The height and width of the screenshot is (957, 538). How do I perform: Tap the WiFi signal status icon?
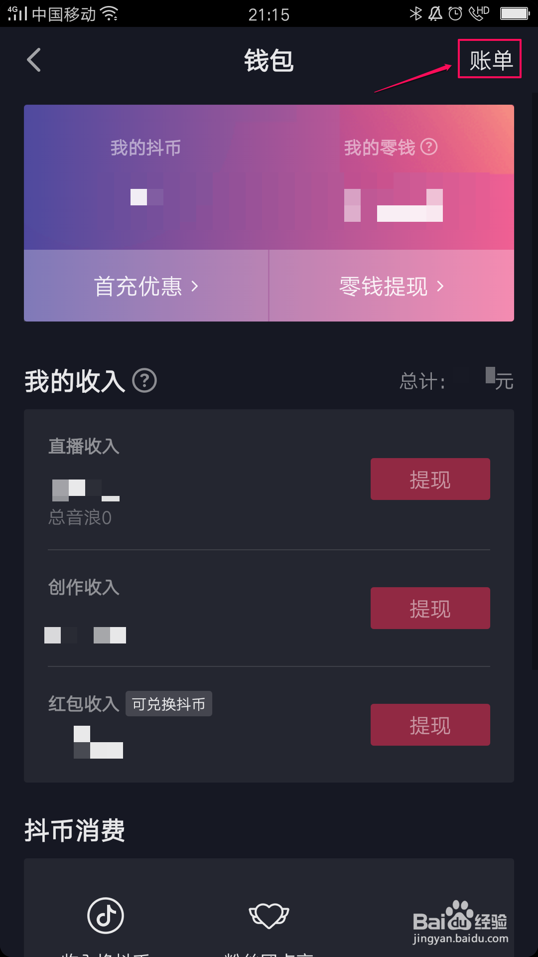click(x=109, y=13)
